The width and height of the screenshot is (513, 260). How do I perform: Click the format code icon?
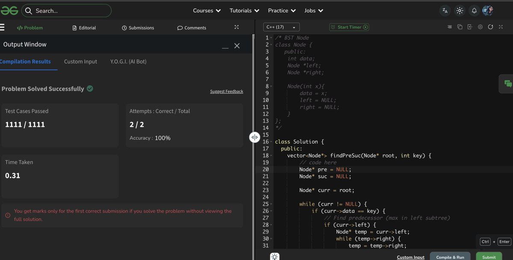[449, 27]
